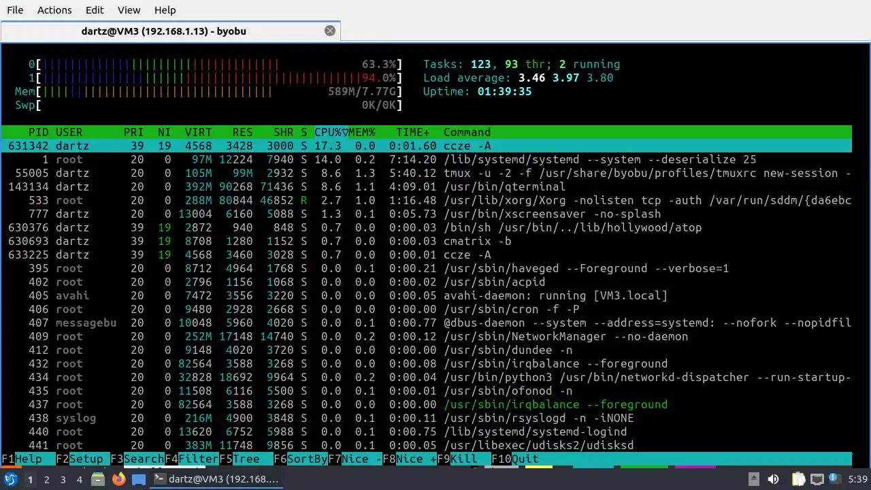Toggle F5 Tree view in htop

pyautogui.click(x=246, y=459)
